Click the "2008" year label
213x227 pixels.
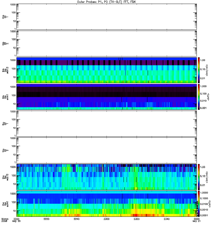4,221
